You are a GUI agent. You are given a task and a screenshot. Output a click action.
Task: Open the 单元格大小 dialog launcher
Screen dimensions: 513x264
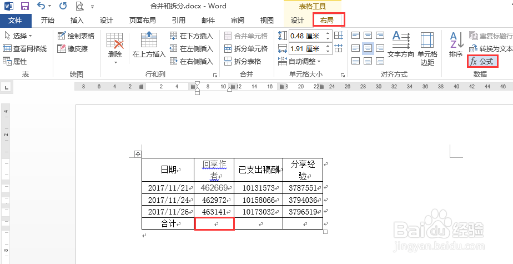click(x=343, y=75)
